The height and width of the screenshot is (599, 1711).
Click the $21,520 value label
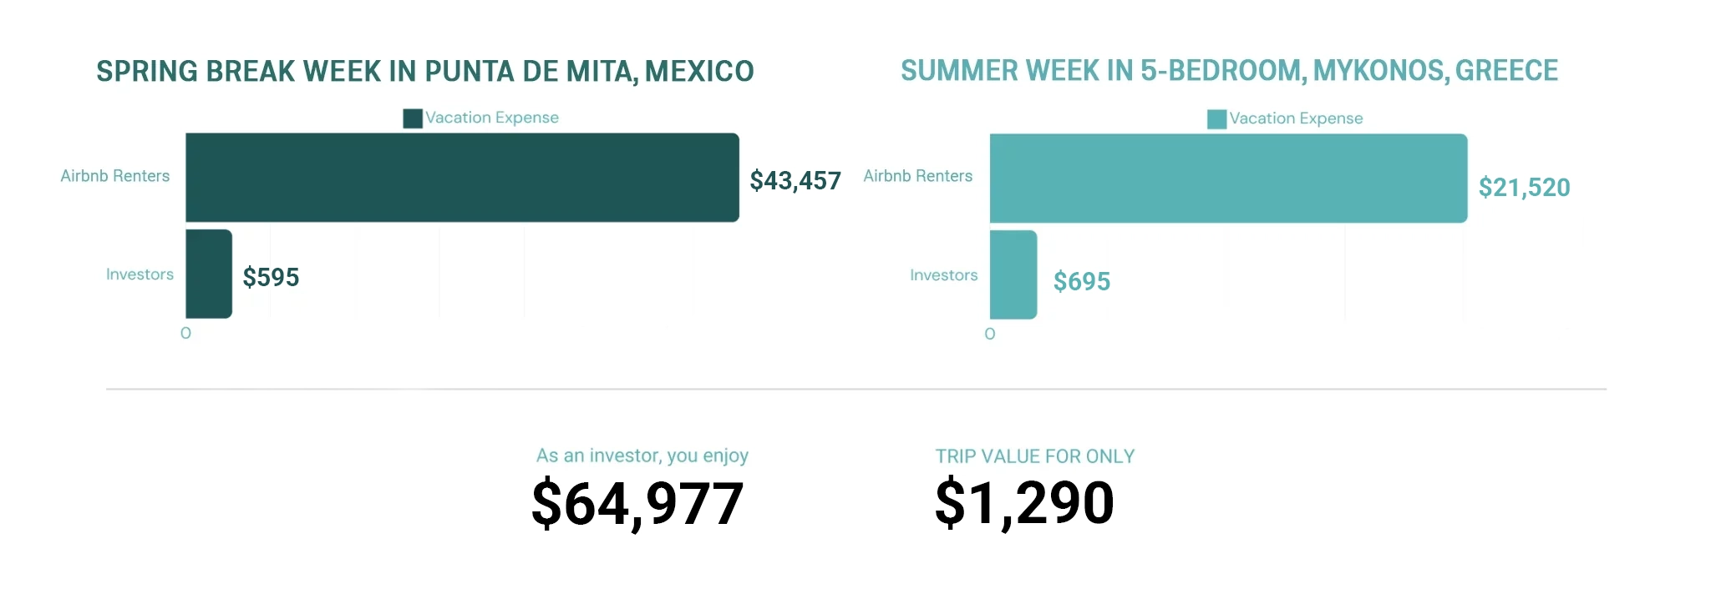[x=1524, y=188]
